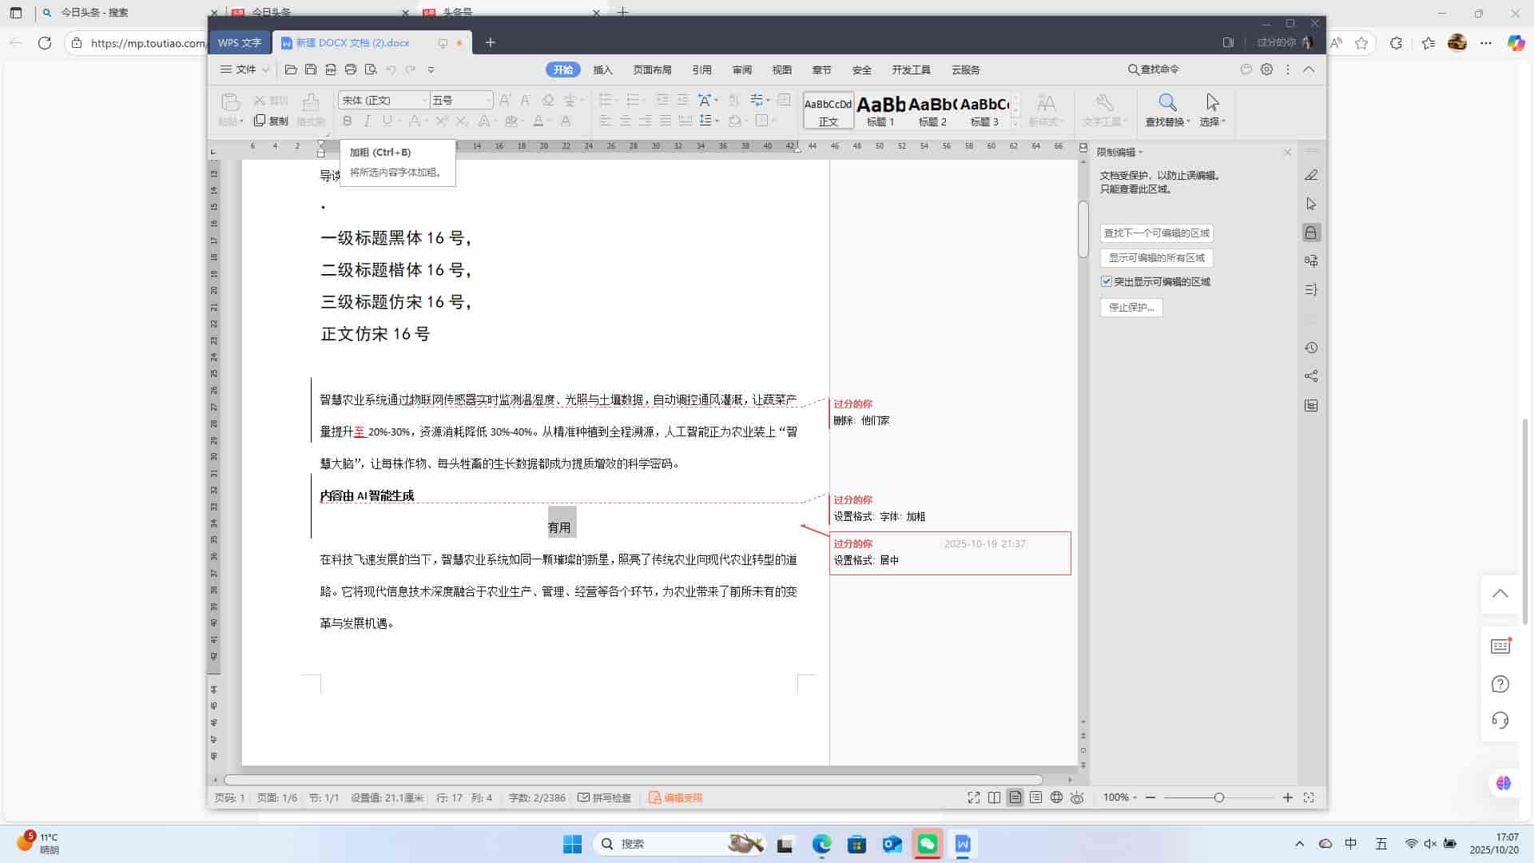Click 停止保护 button
1534x863 pixels.
tap(1131, 308)
